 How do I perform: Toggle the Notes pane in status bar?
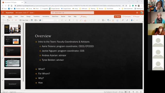(121, 92)
